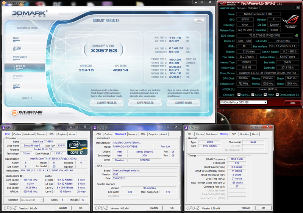Open About in 3DMark sidebar
Image resolution: width=303 pixels, height=213 pixels.
(16, 85)
